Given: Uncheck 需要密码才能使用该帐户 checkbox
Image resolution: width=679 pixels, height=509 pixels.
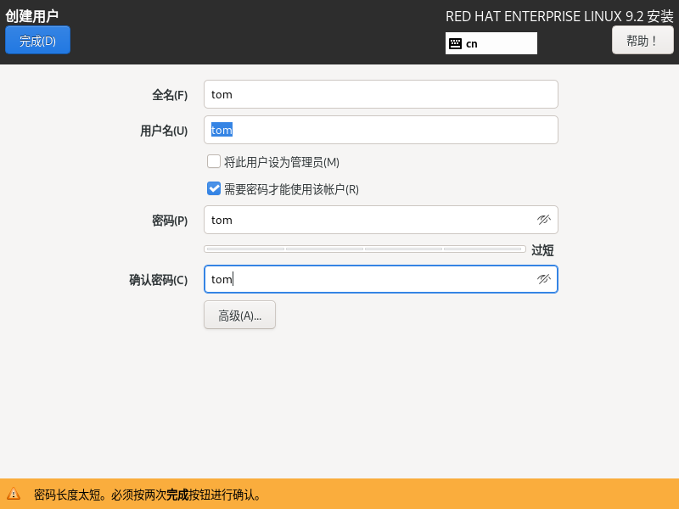Looking at the screenshot, I should (214, 188).
